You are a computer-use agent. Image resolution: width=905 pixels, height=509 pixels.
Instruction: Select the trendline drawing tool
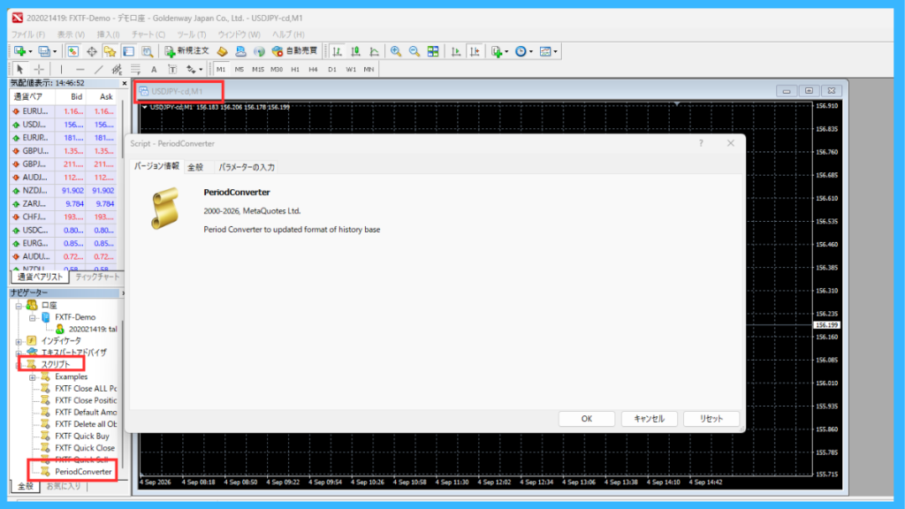point(99,69)
